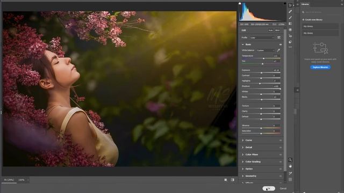Open the Browse Profiles grid icon

point(279,38)
